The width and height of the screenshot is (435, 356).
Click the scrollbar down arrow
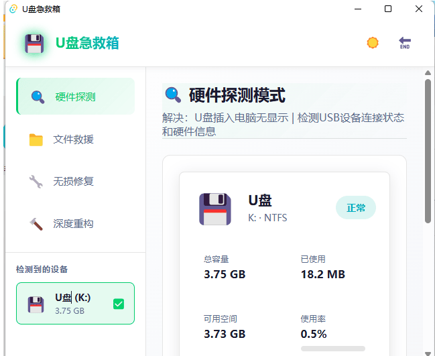(428, 353)
